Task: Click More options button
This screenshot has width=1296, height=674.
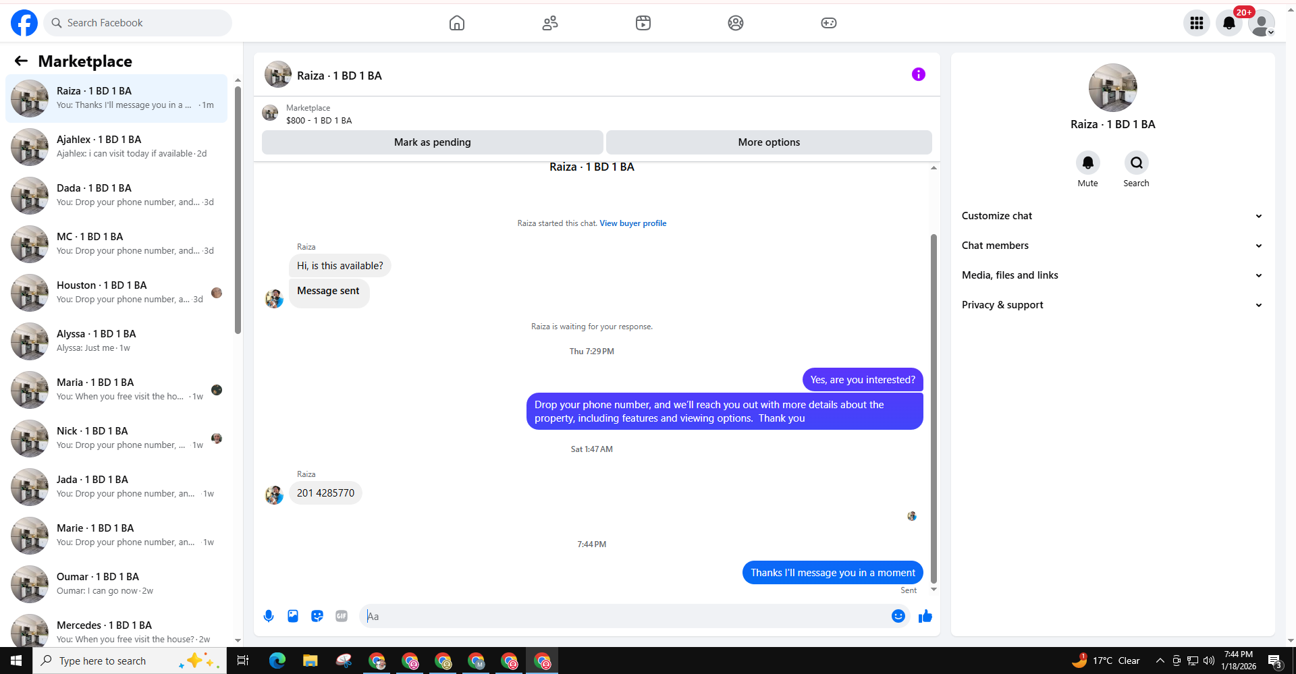Action: tap(769, 142)
